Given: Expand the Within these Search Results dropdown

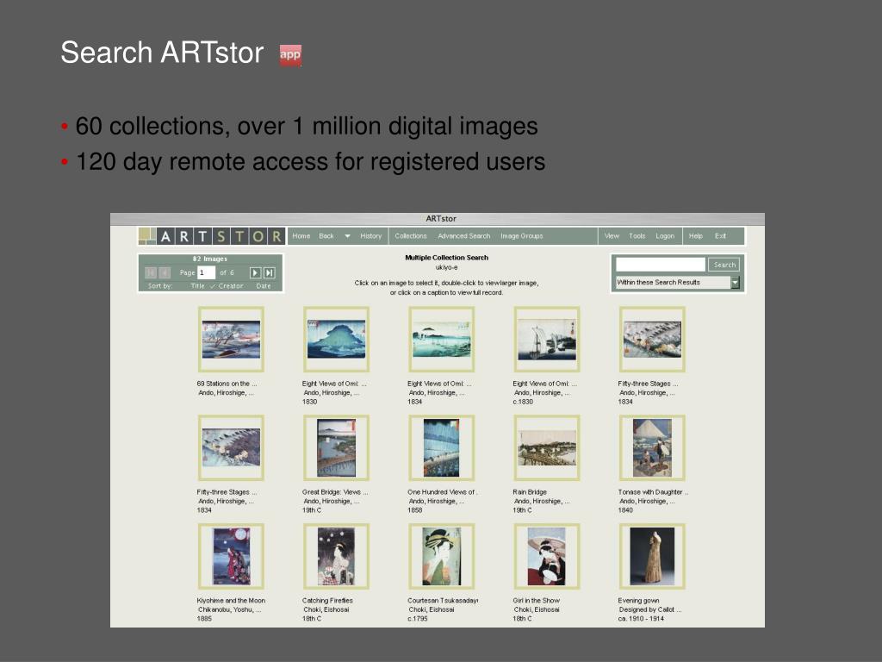Looking at the screenshot, I should coord(735,283).
